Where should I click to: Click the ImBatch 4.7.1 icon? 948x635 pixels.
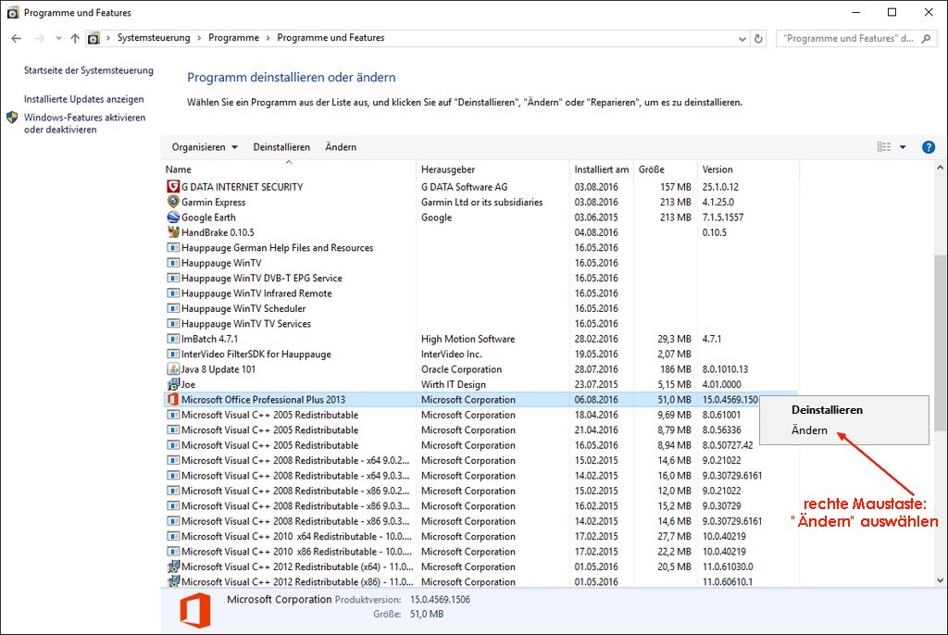(173, 339)
